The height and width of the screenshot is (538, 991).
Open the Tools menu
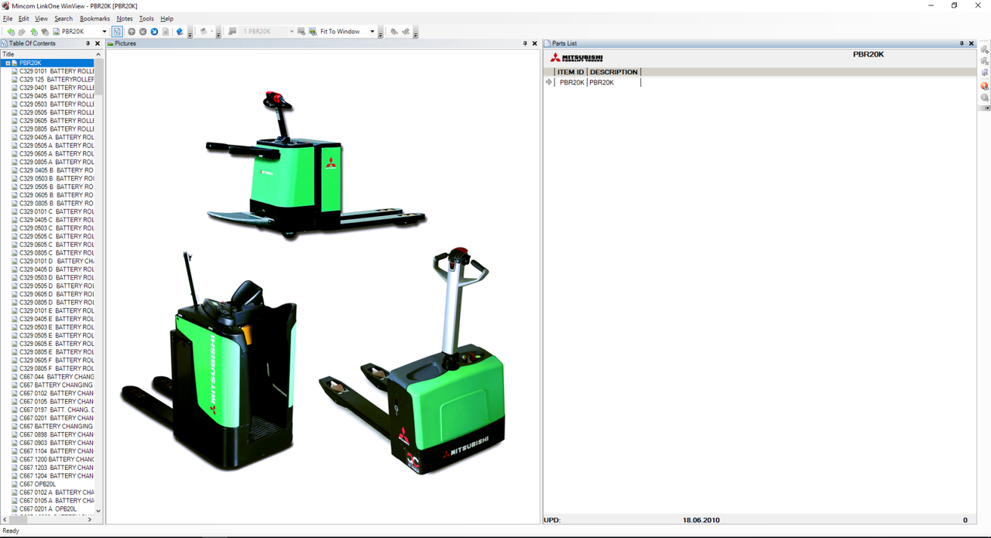146,19
